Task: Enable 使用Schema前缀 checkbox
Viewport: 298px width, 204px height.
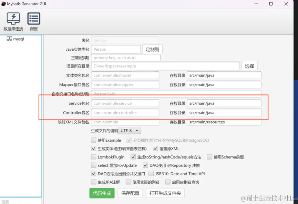Action: pyautogui.click(x=209, y=157)
